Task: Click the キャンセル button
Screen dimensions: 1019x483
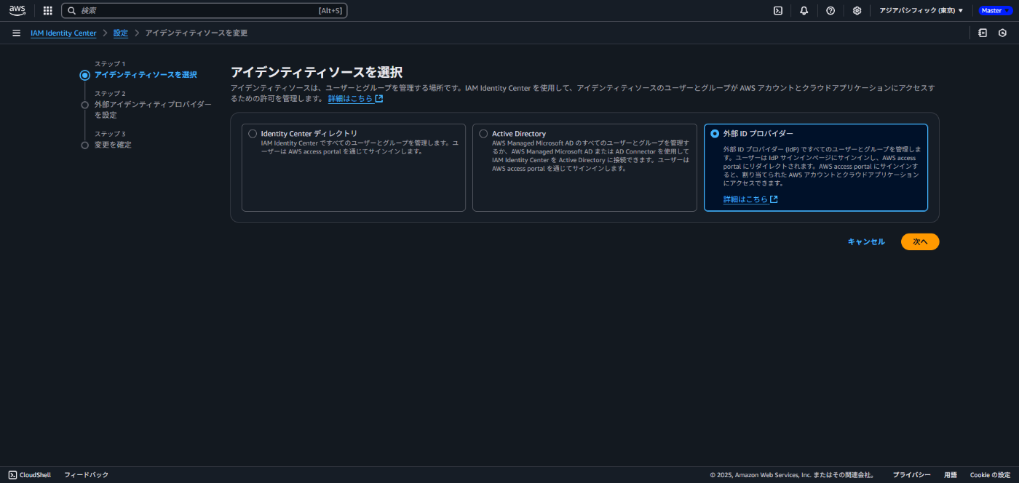Action: coord(866,242)
